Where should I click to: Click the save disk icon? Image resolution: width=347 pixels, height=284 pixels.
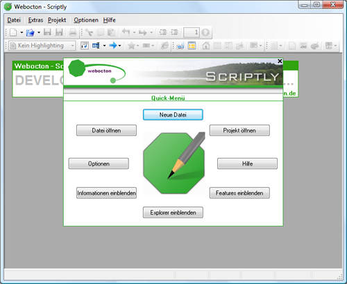(47, 32)
